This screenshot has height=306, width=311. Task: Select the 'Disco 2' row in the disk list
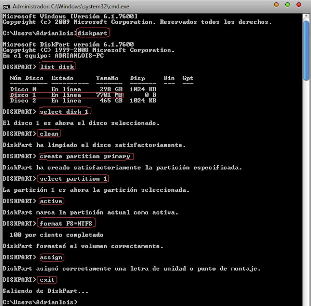83,101
